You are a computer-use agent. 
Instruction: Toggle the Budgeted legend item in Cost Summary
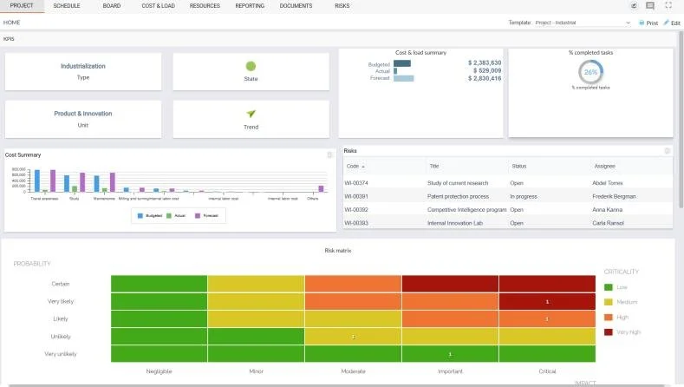pyautogui.click(x=150, y=216)
